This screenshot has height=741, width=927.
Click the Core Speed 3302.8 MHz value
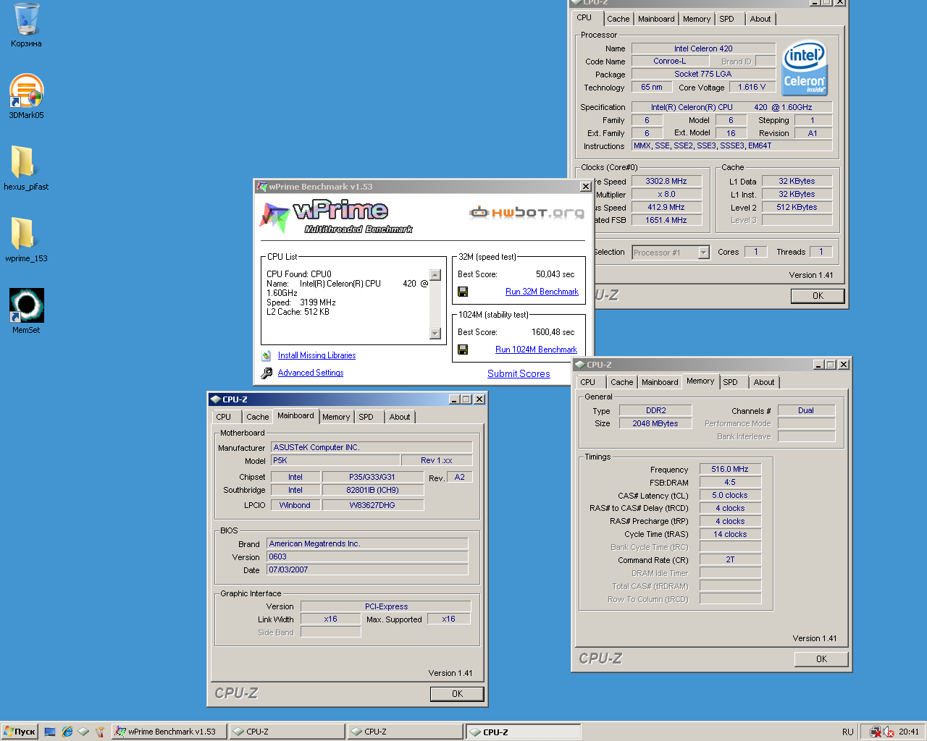point(666,181)
